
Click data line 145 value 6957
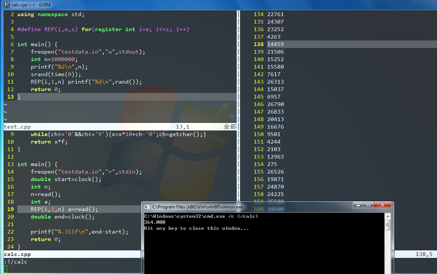tap(274, 97)
